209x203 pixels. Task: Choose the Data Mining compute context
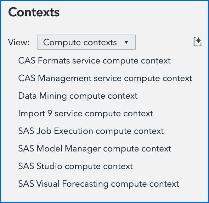pos(78,96)
